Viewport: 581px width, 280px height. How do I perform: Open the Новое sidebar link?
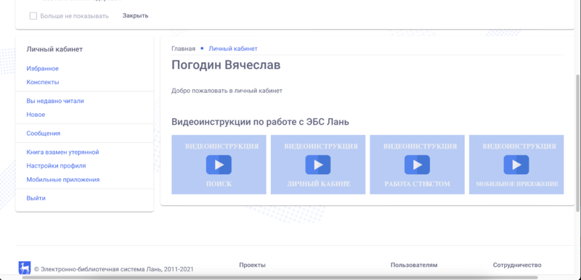36,115
